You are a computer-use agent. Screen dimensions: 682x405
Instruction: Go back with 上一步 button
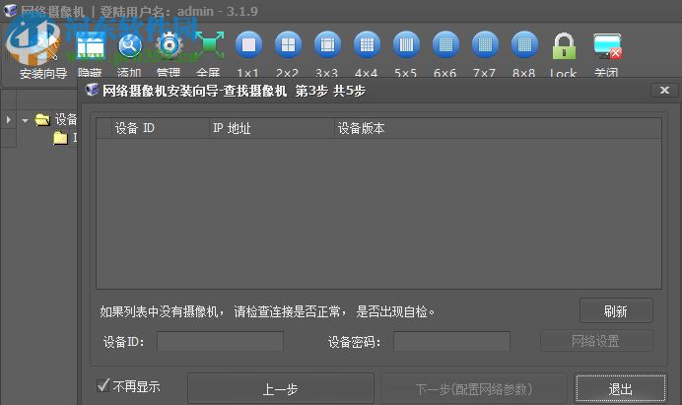[281, 388]
